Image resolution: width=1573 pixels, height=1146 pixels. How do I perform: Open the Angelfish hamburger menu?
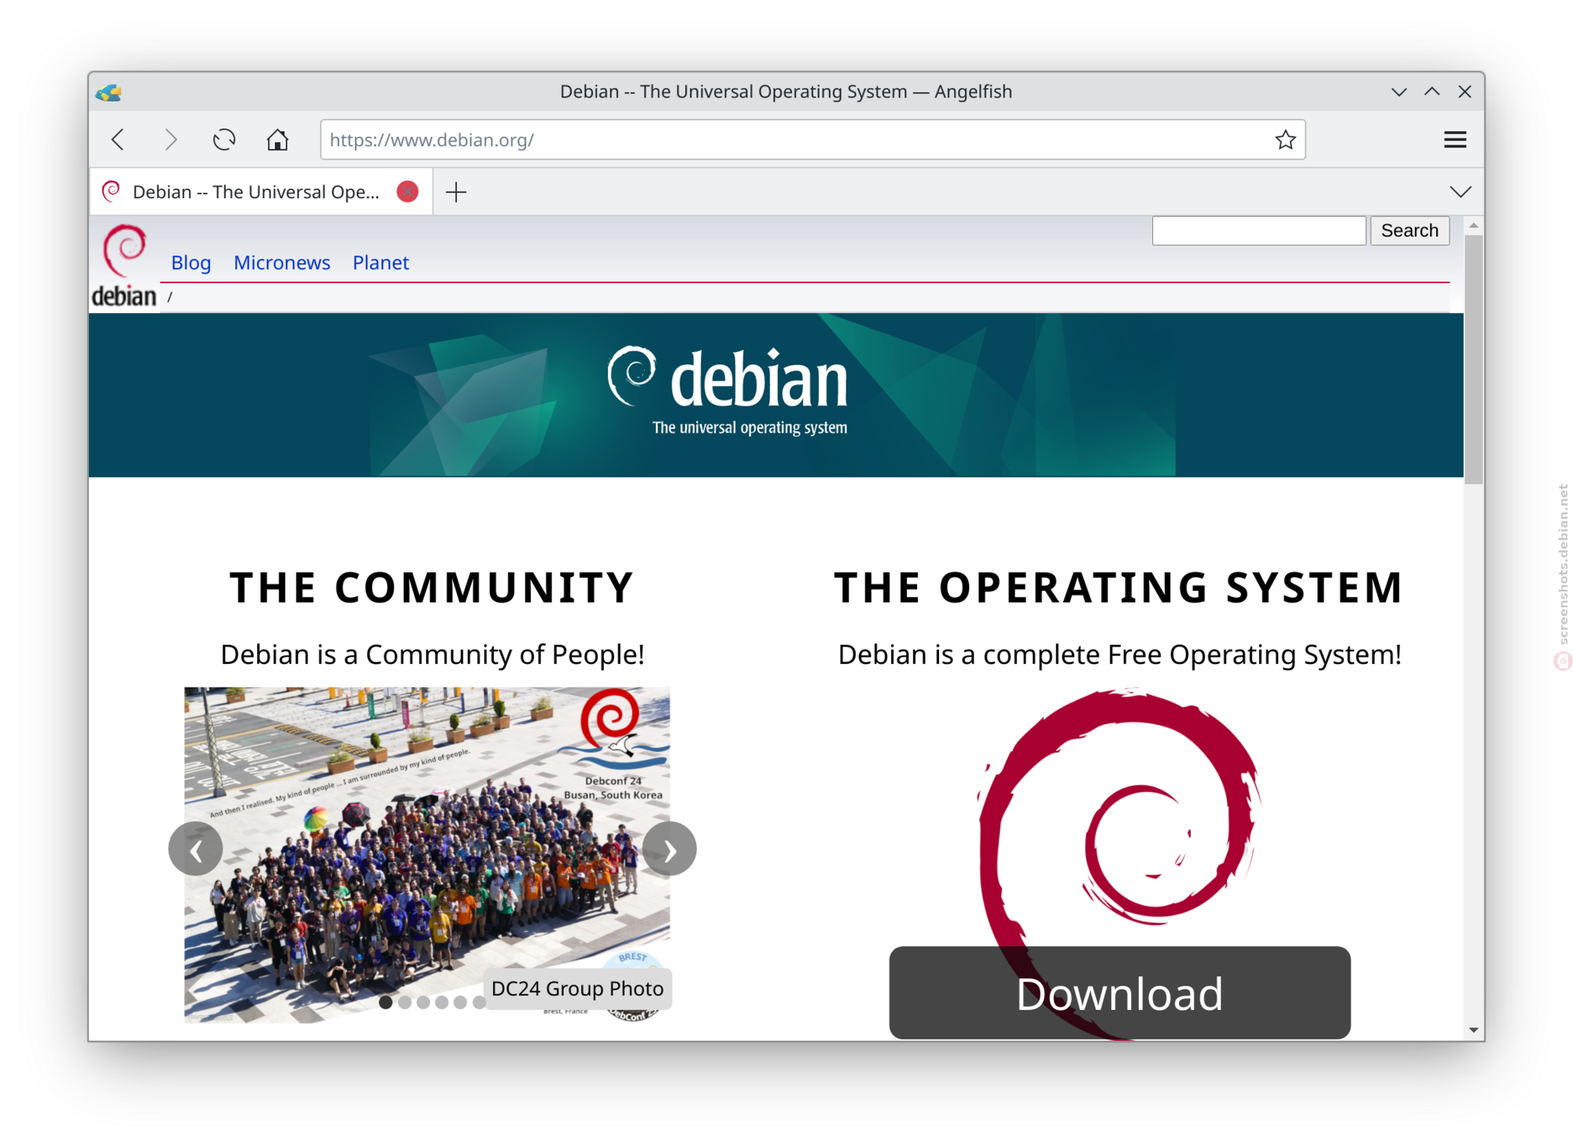click(1454, 140)
